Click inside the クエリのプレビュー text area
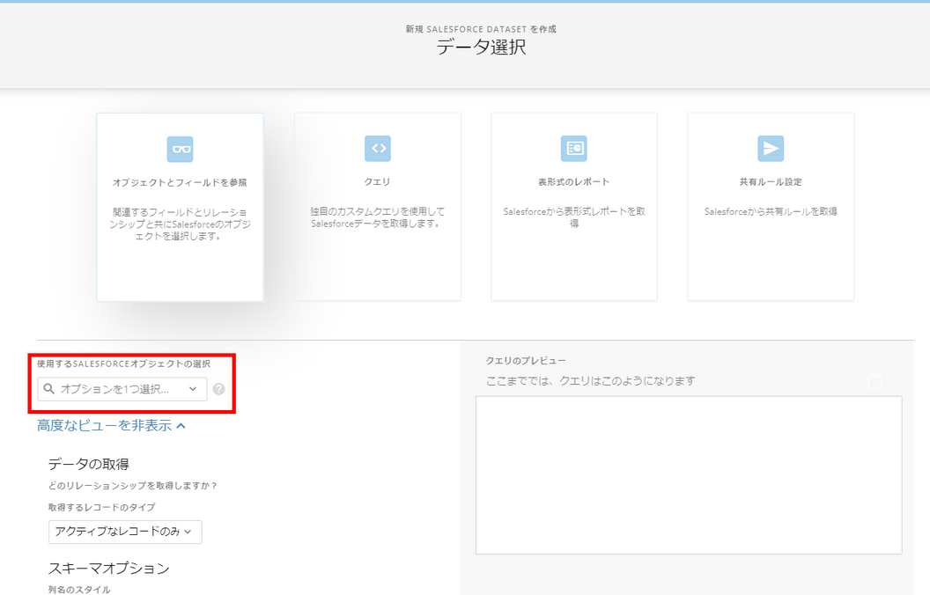This screenshot has height=595, width=930. (x=689, y=475)
